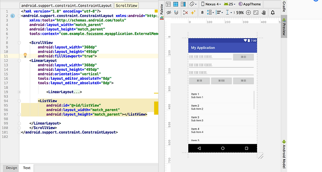Click the second text input in preview

click(221, 65)
